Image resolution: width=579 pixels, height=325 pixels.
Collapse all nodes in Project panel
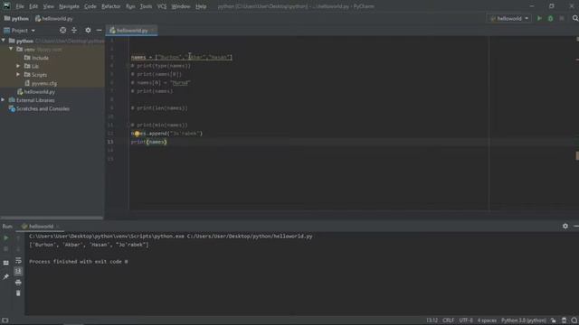tap(74, 30)
